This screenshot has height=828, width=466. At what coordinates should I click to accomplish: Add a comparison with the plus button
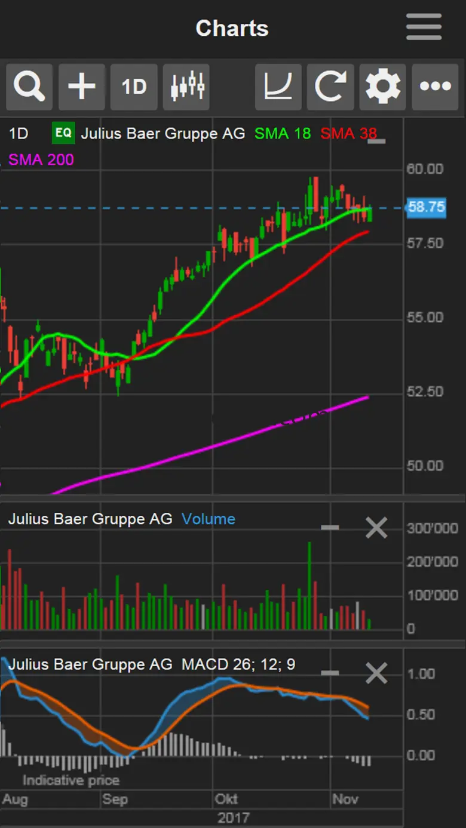click(82, 87)
